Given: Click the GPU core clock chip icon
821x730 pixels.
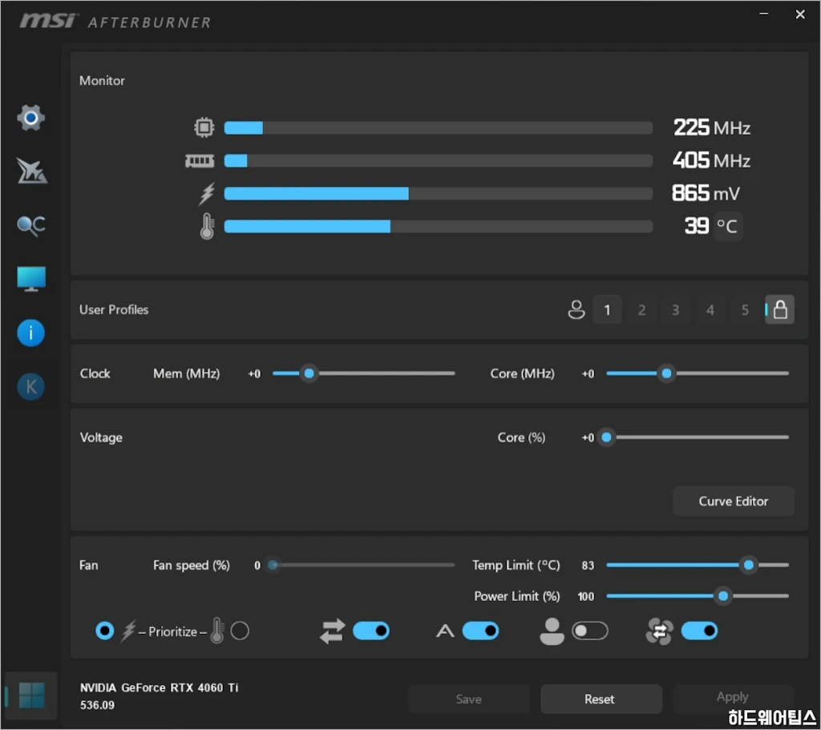Looking at the screenshot, I should click(204, 127).
